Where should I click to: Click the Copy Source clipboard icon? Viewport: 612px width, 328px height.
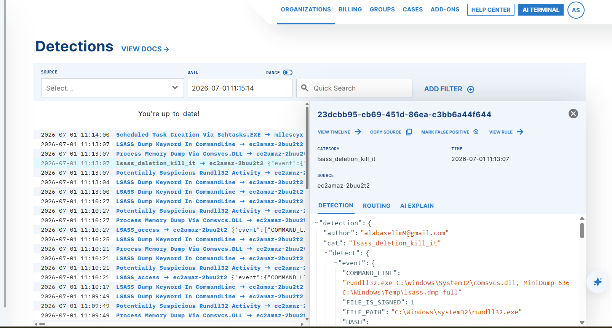point(409,132)
